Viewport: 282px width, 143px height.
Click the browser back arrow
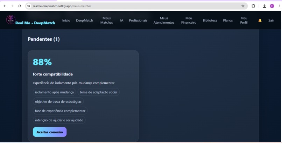5,6
